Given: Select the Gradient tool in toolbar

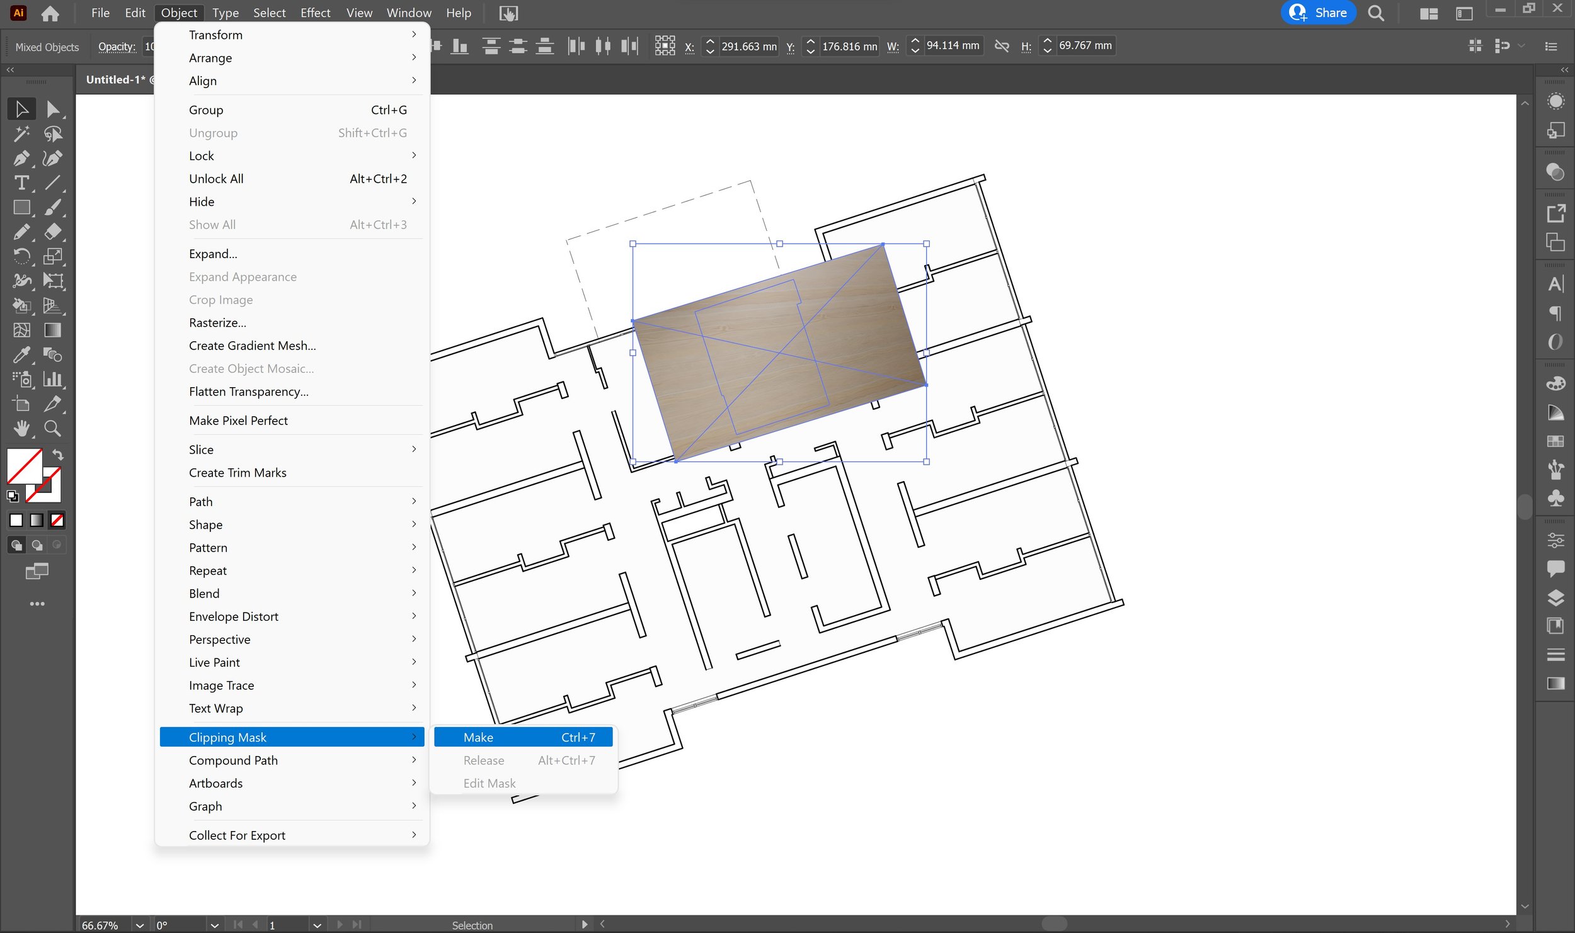Looking at the screenshot, I should [52, 329].
